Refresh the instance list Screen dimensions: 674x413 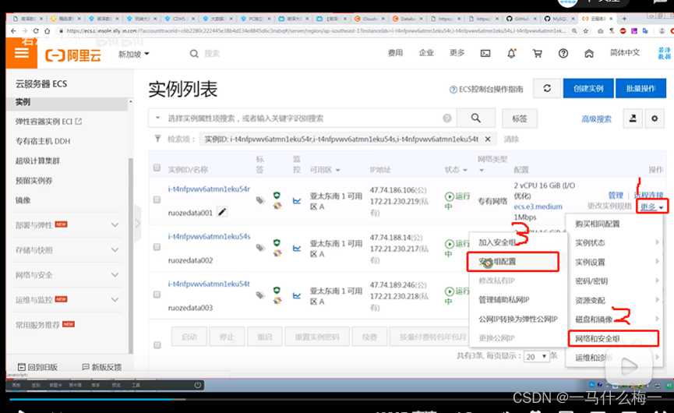[x=547, y=89]
